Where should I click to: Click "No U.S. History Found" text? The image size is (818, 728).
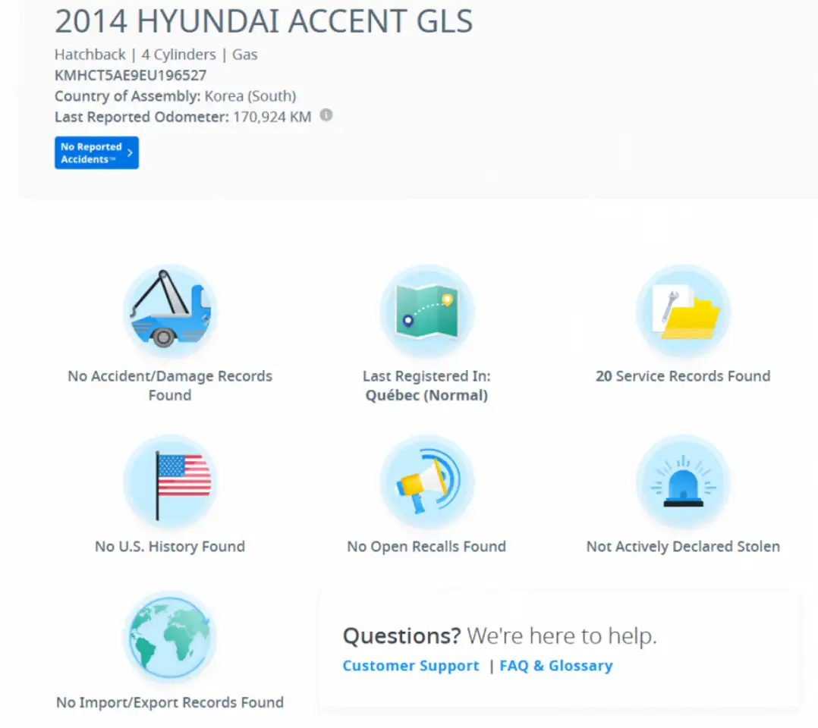(170, 547)
